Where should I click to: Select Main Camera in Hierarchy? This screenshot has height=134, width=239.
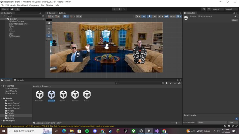(x=18, y=21)
